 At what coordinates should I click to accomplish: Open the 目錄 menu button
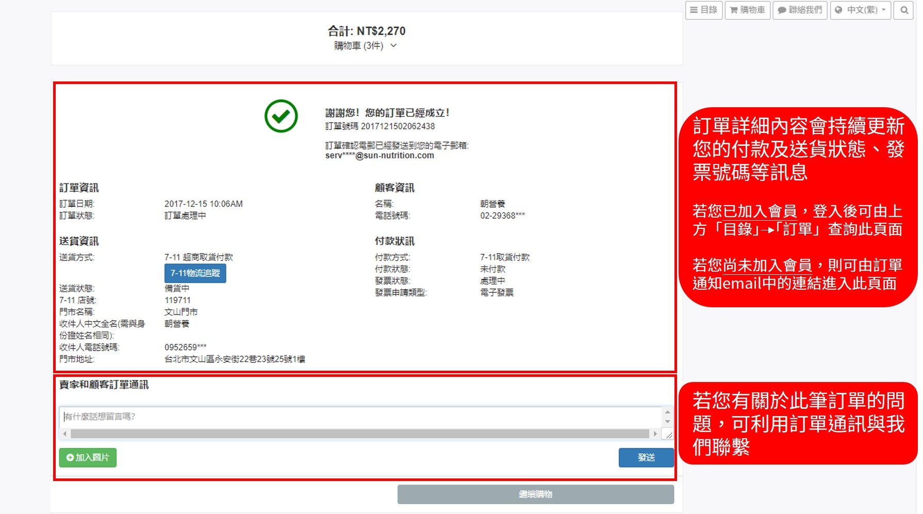coord(704,10)
